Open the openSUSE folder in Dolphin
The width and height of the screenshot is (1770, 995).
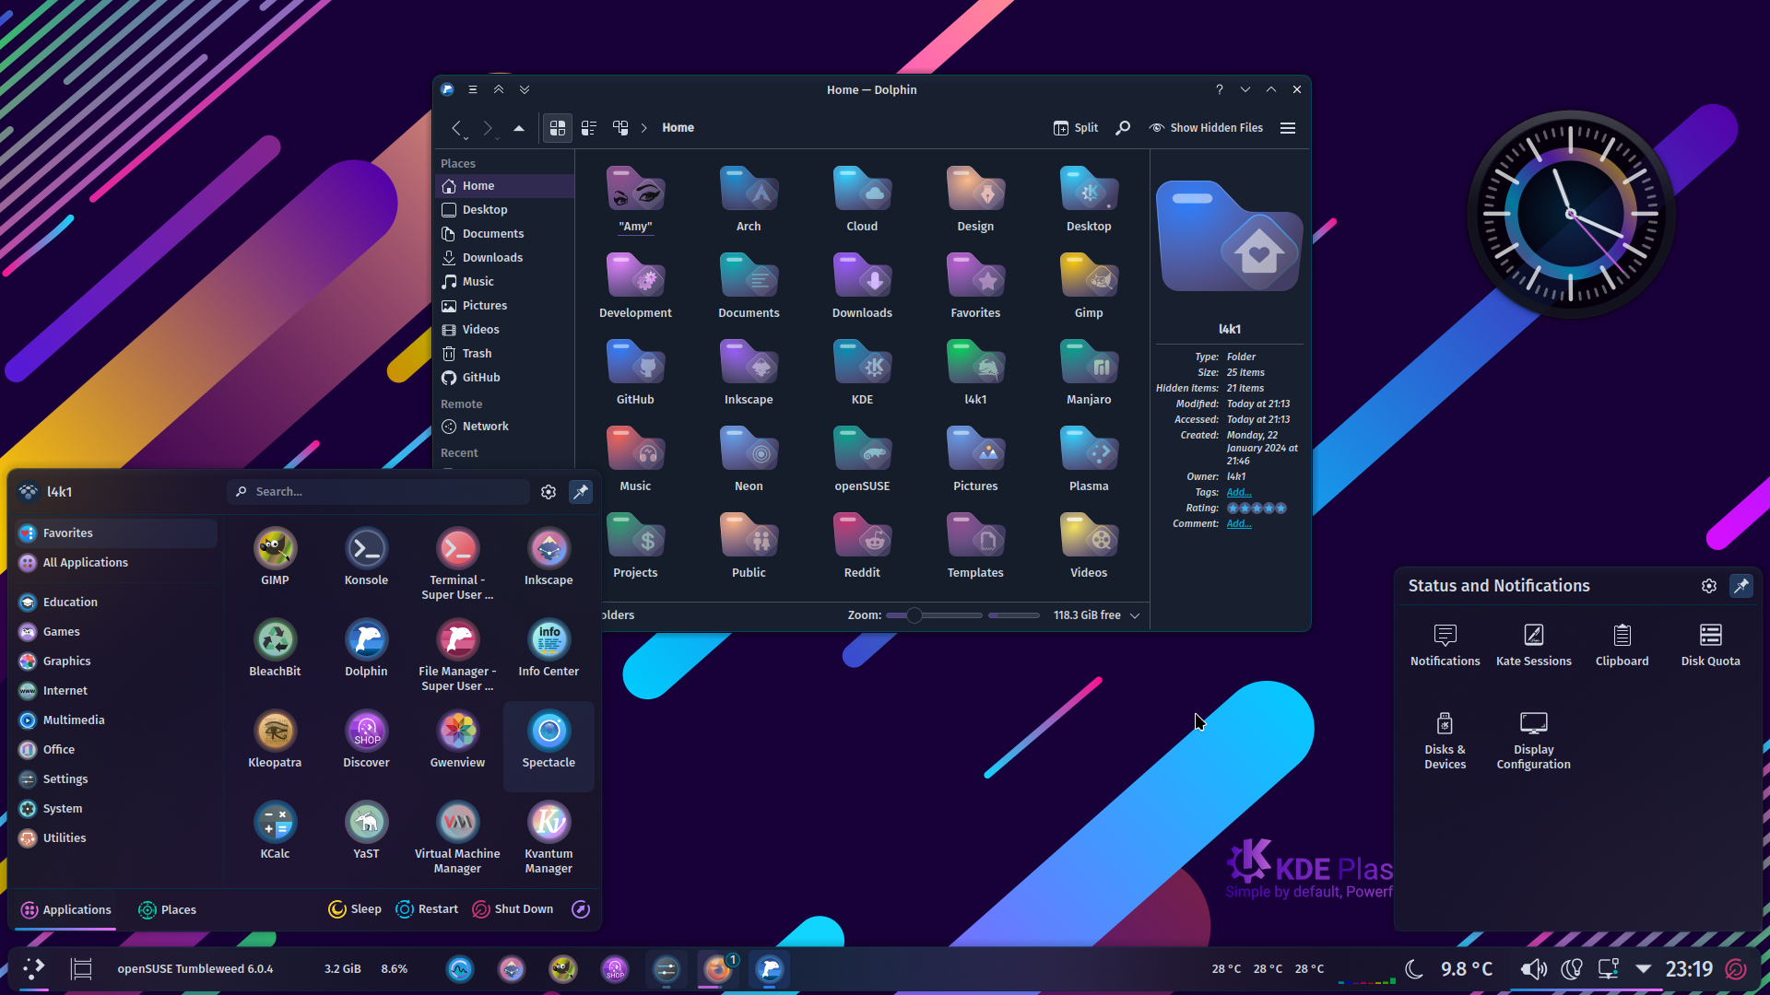pos(862,459)
